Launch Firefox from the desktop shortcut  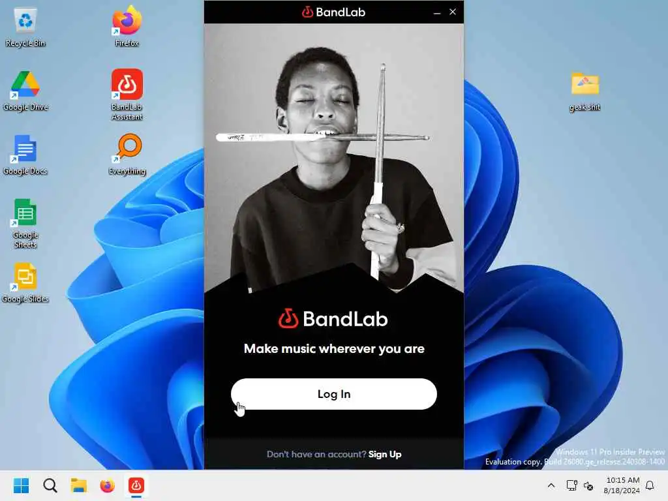point(127,27)
